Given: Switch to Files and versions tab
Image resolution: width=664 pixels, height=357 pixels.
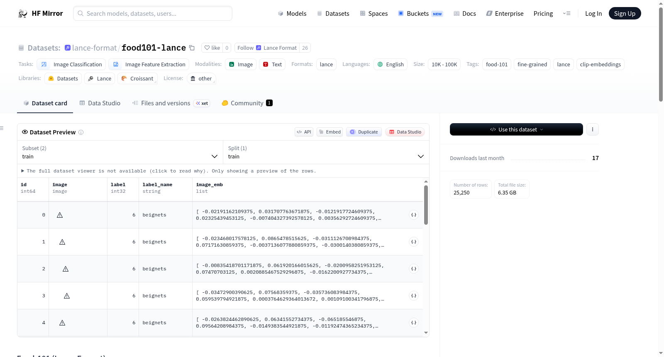Looking at the screenshot, I should point(171,103).
